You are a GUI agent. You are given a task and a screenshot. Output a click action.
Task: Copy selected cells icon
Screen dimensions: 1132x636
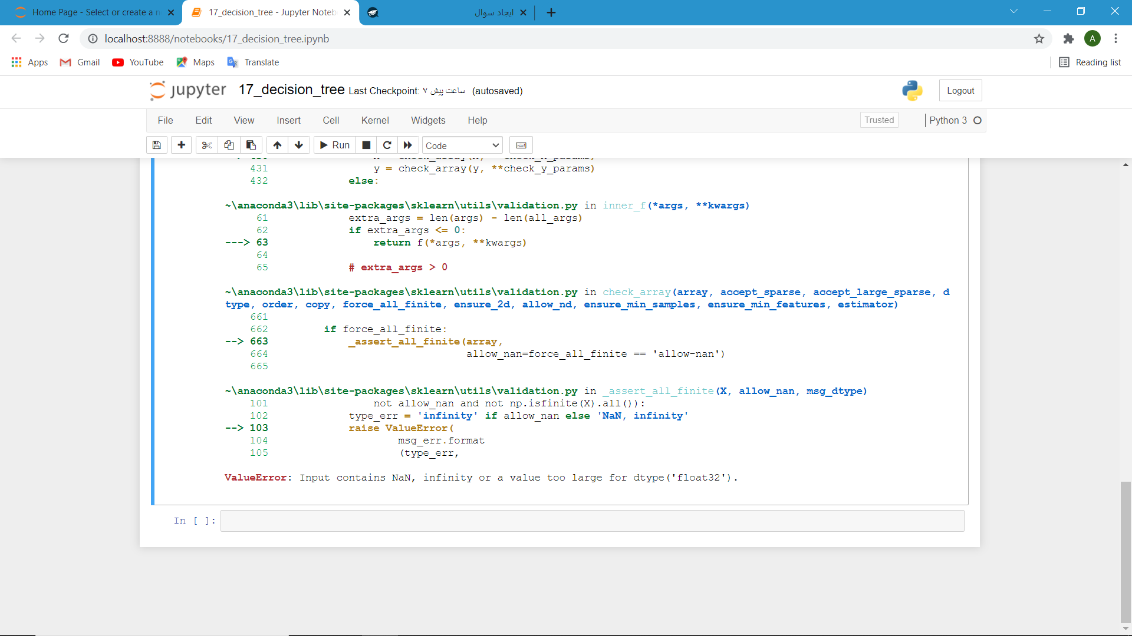click(x=229, y=145)
